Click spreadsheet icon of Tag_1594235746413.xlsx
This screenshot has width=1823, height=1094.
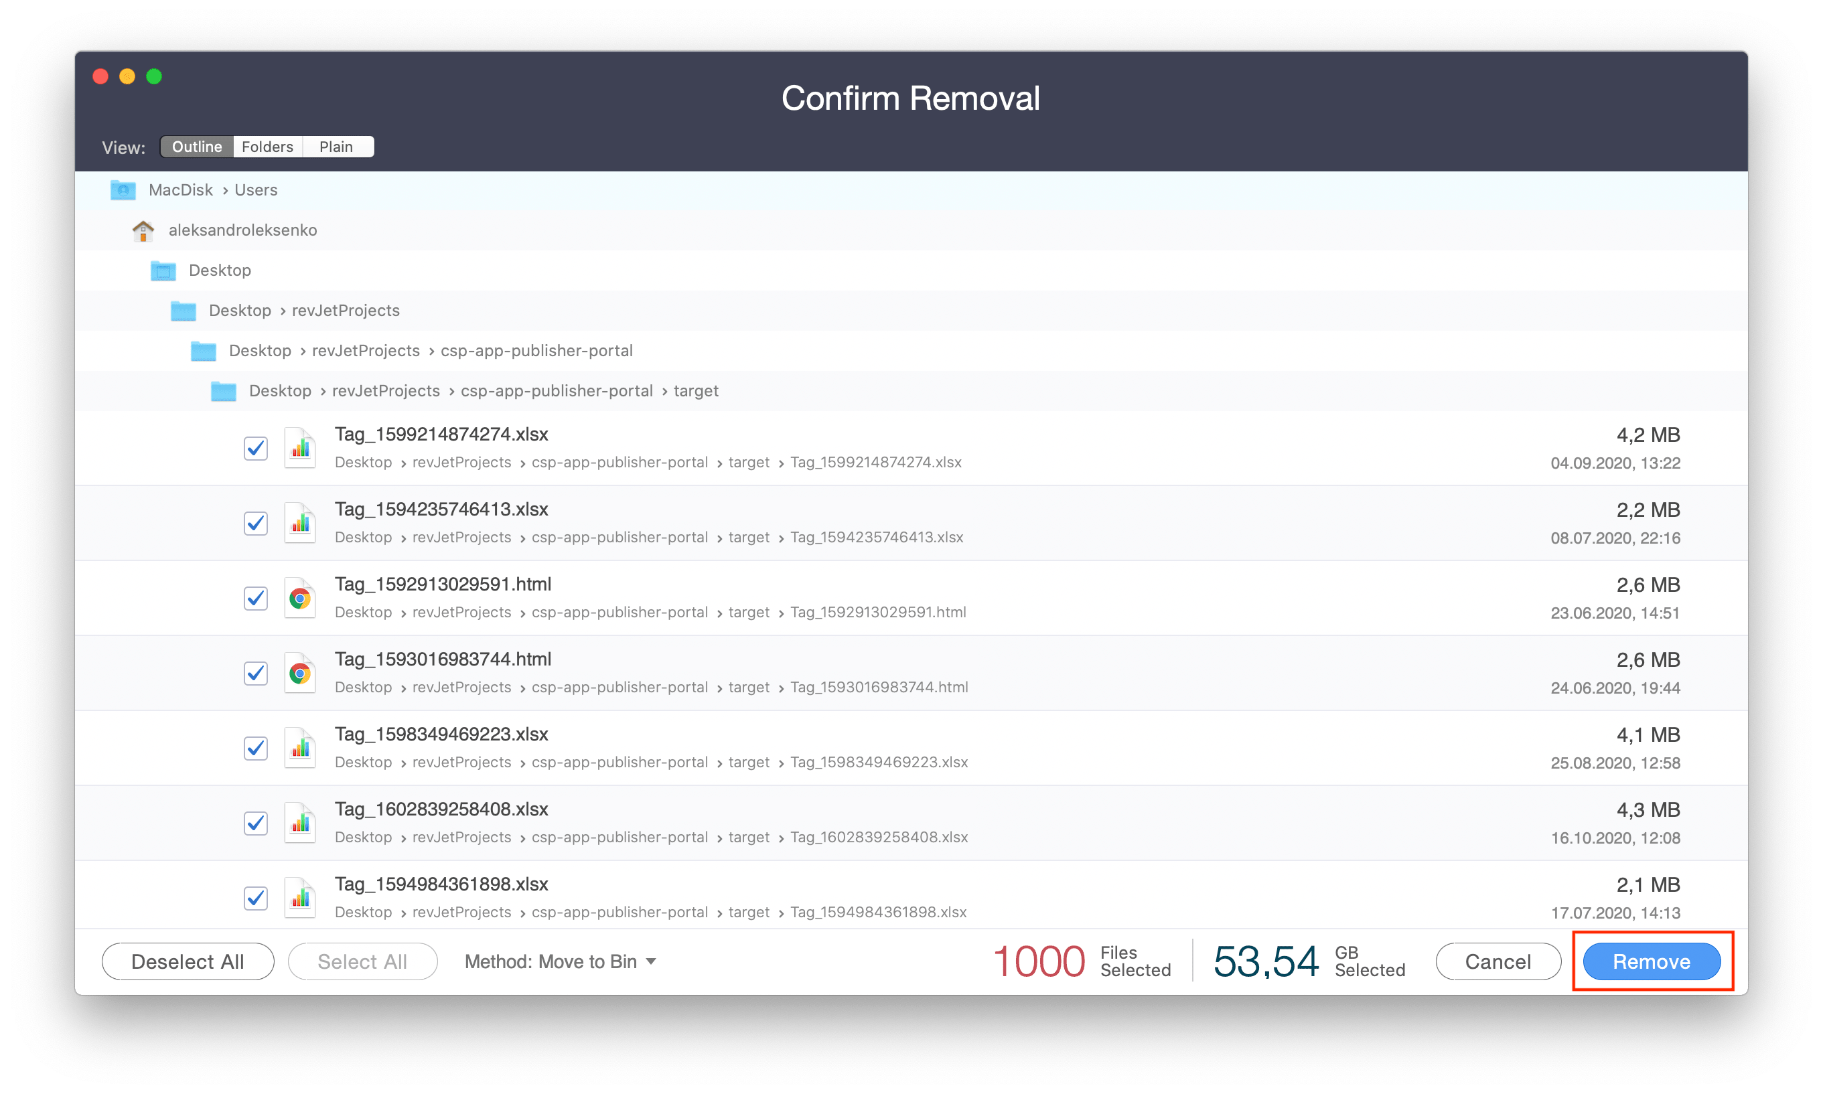click(x=300, y=524)
